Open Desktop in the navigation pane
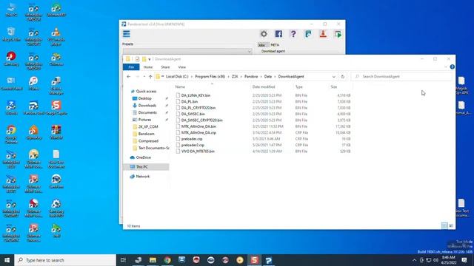 (145, 98)
